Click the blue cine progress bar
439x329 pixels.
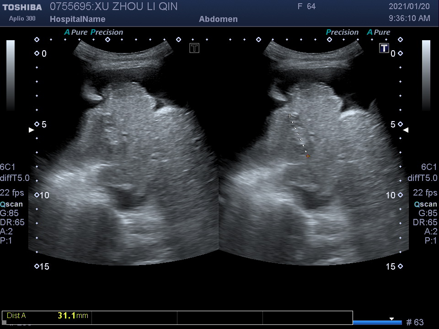click(377, 323)
